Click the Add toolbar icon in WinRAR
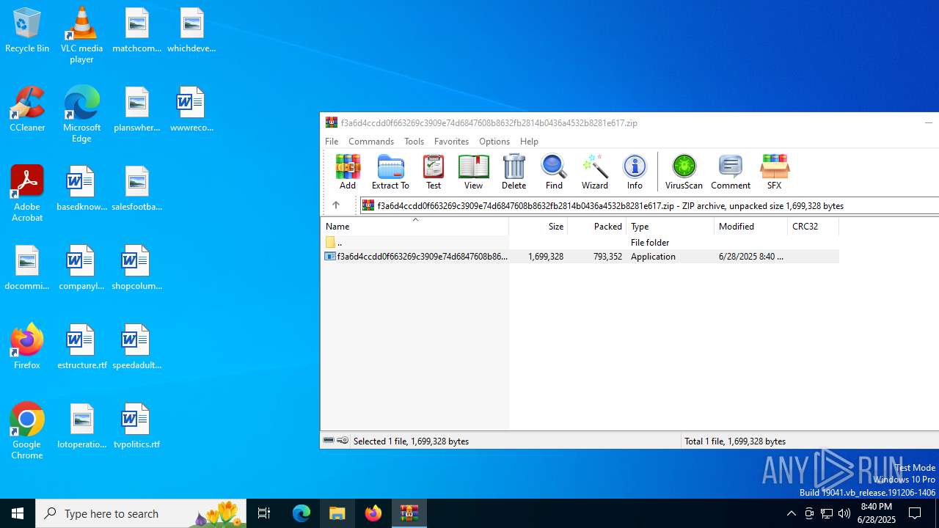Image resolution: width=939 pixels, height=528 pixels. point(348,172)
